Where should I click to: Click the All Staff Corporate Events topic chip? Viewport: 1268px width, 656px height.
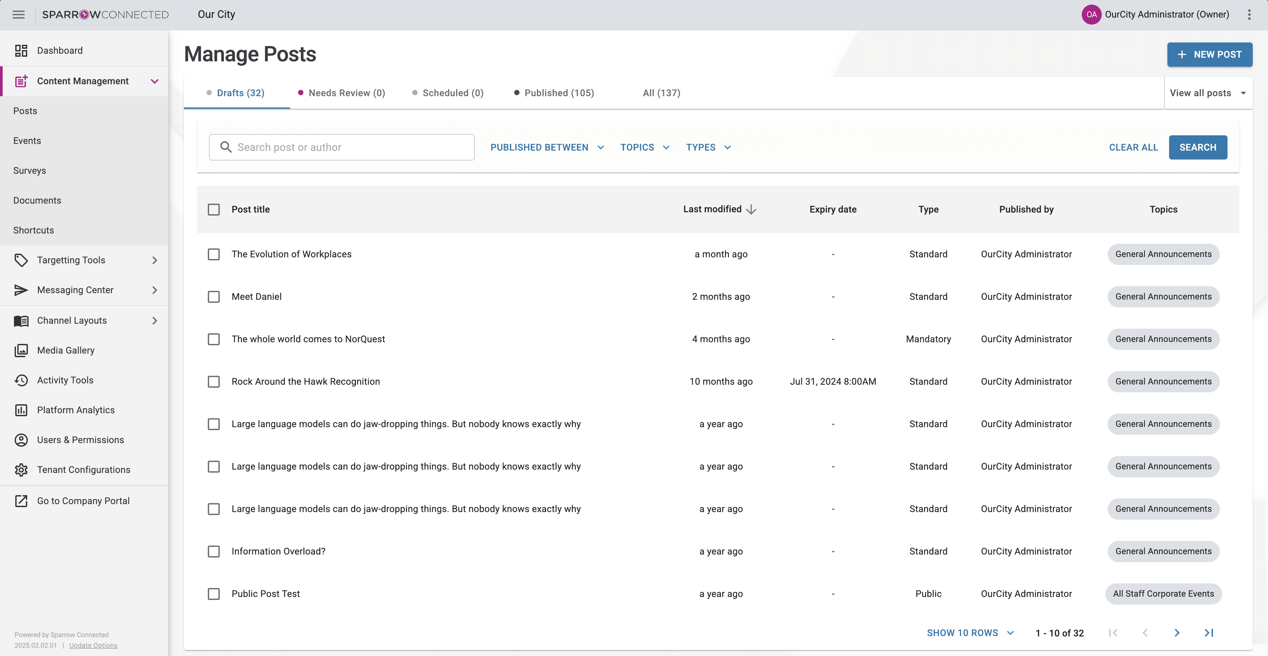[x=1163, y=594]
